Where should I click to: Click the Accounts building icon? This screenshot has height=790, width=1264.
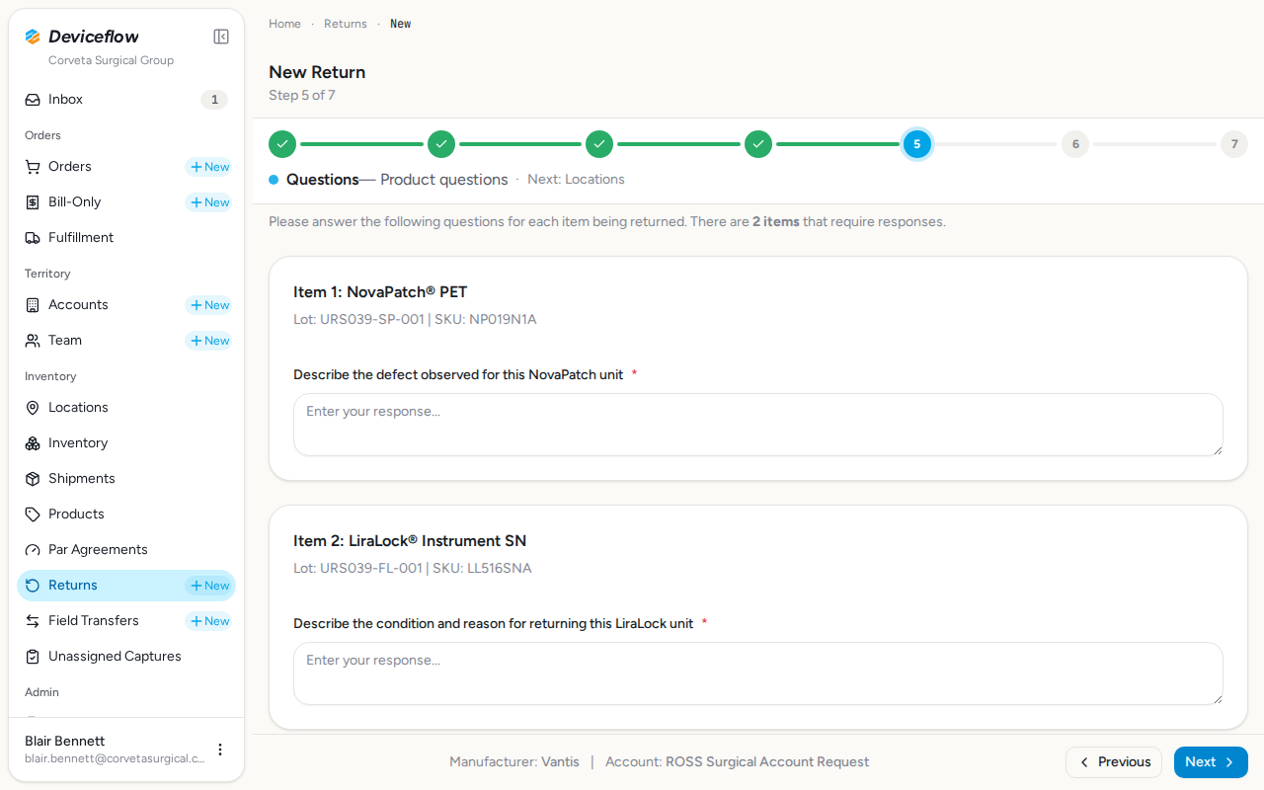[x=33, y=305]
